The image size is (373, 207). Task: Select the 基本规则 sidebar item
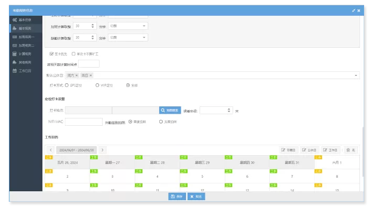[x=26, y=28]
